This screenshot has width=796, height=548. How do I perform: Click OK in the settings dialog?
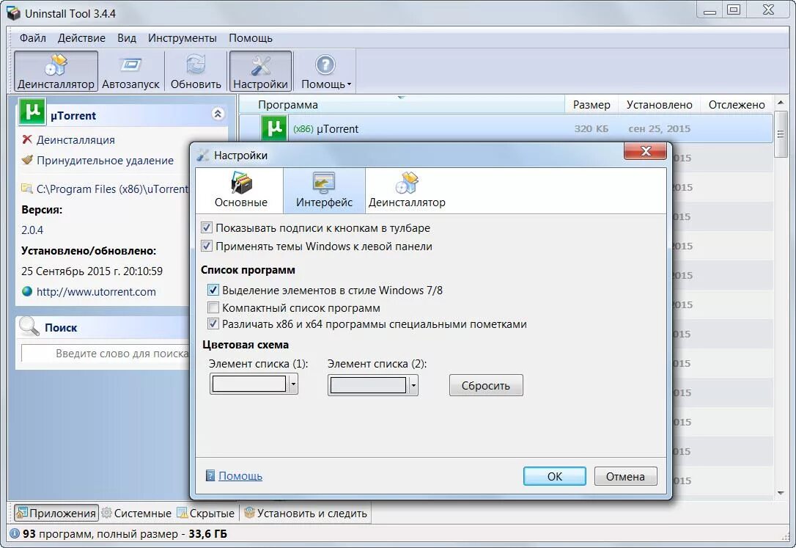click(x=554, y=476)
